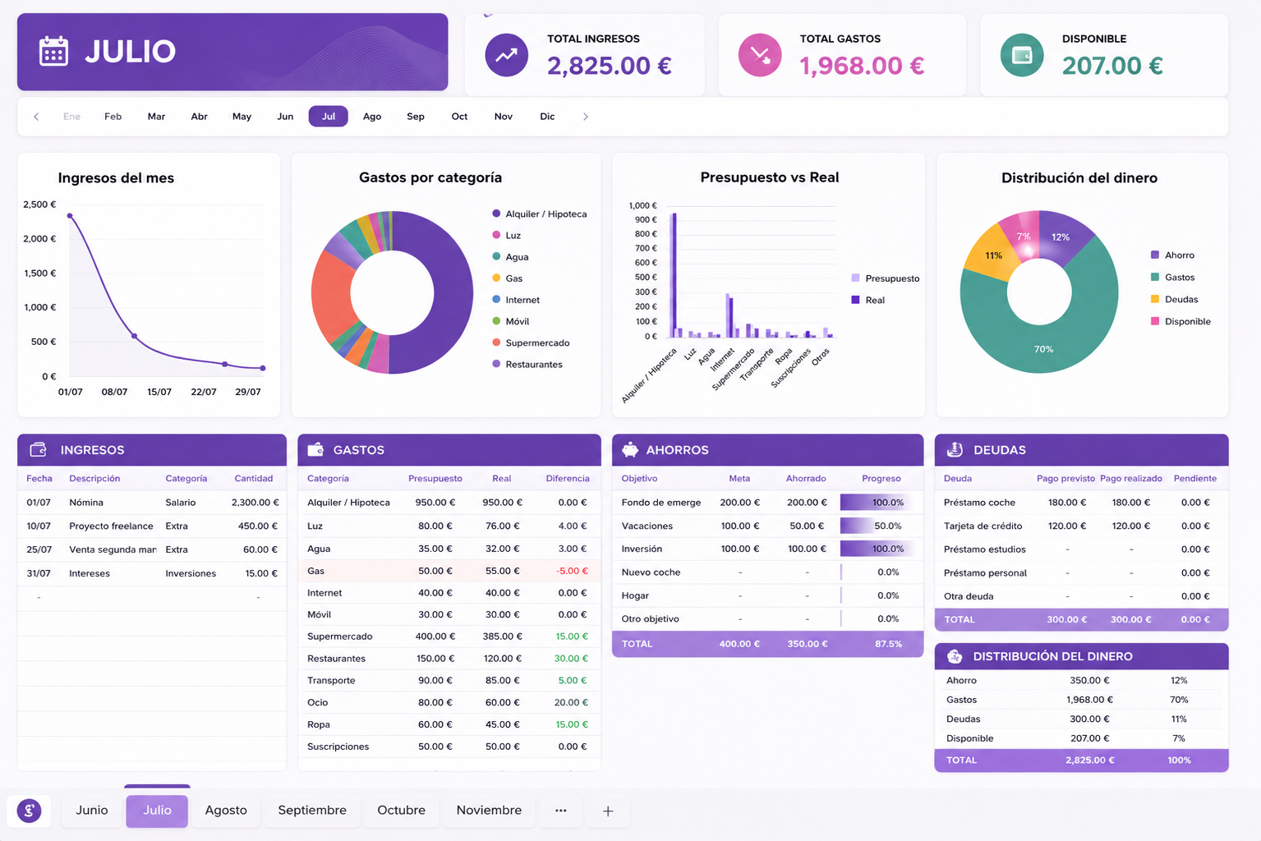The width and height of the screenshot is (1261, 841).
Task: Select Nov in the month selector
Action: (504, 117)
